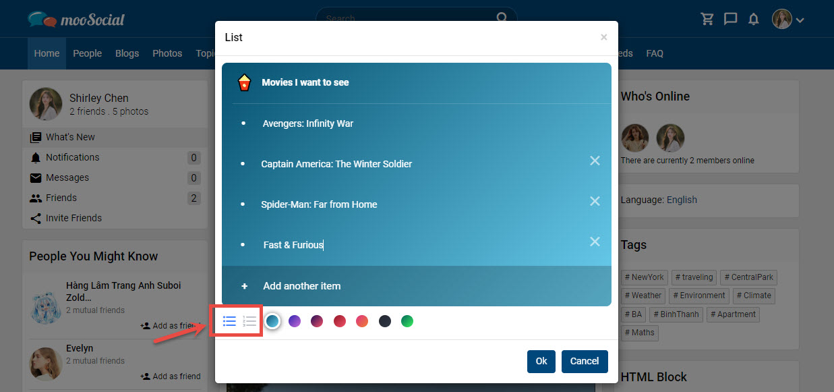Choose the dark magenta color swatch
Screen dimensions: 834x392
(317, 321)
